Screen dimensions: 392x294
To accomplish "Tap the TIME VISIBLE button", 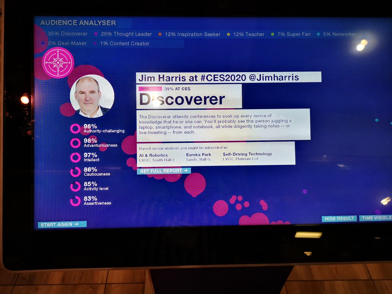I will coord(376,218).
